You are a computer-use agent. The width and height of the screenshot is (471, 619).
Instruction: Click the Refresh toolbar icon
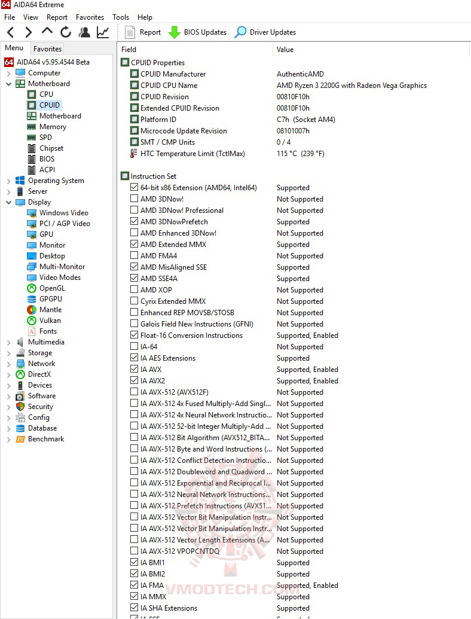(66, 32)
